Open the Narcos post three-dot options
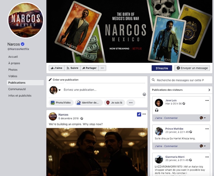 144,114
